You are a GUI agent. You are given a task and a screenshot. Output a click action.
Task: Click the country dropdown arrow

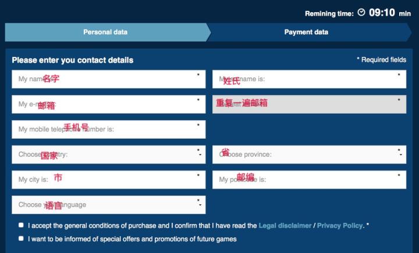tap(200, 155)
